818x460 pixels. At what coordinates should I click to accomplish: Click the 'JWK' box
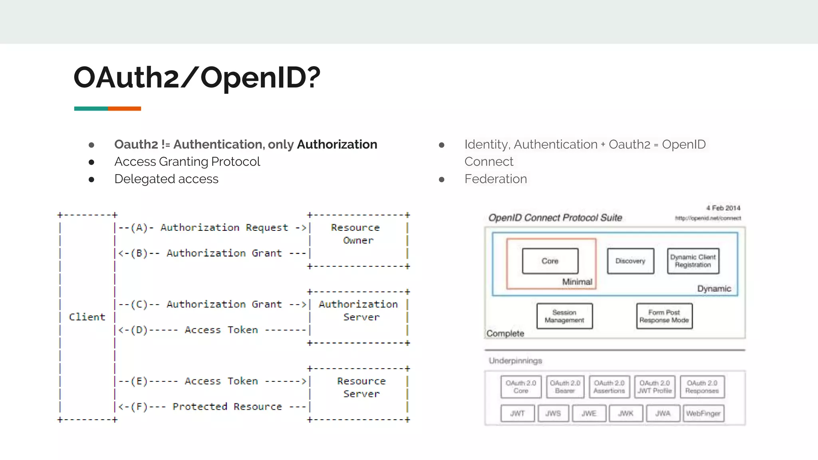[625, 413]
